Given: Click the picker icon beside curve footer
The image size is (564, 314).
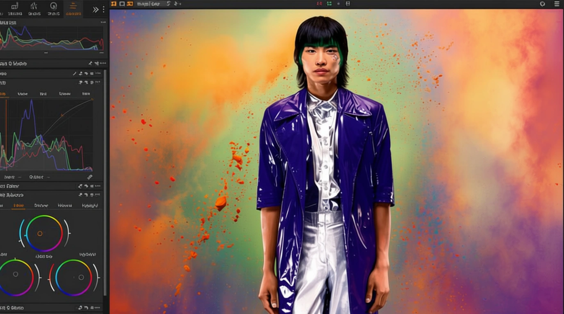Looking at the screenshot, I should coord(90,177).
